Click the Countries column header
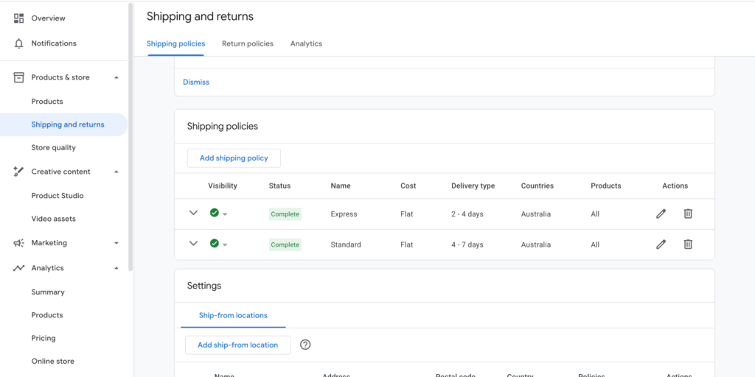Screen dimensions: 755x377 pos(537,186)
